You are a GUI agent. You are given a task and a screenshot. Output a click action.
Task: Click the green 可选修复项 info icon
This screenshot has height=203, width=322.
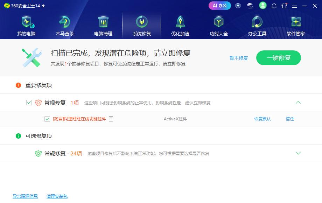pos(18,136)
